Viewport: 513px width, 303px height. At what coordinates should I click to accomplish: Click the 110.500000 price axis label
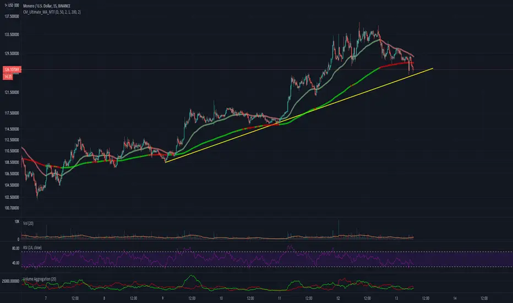(x=12, y=151)
